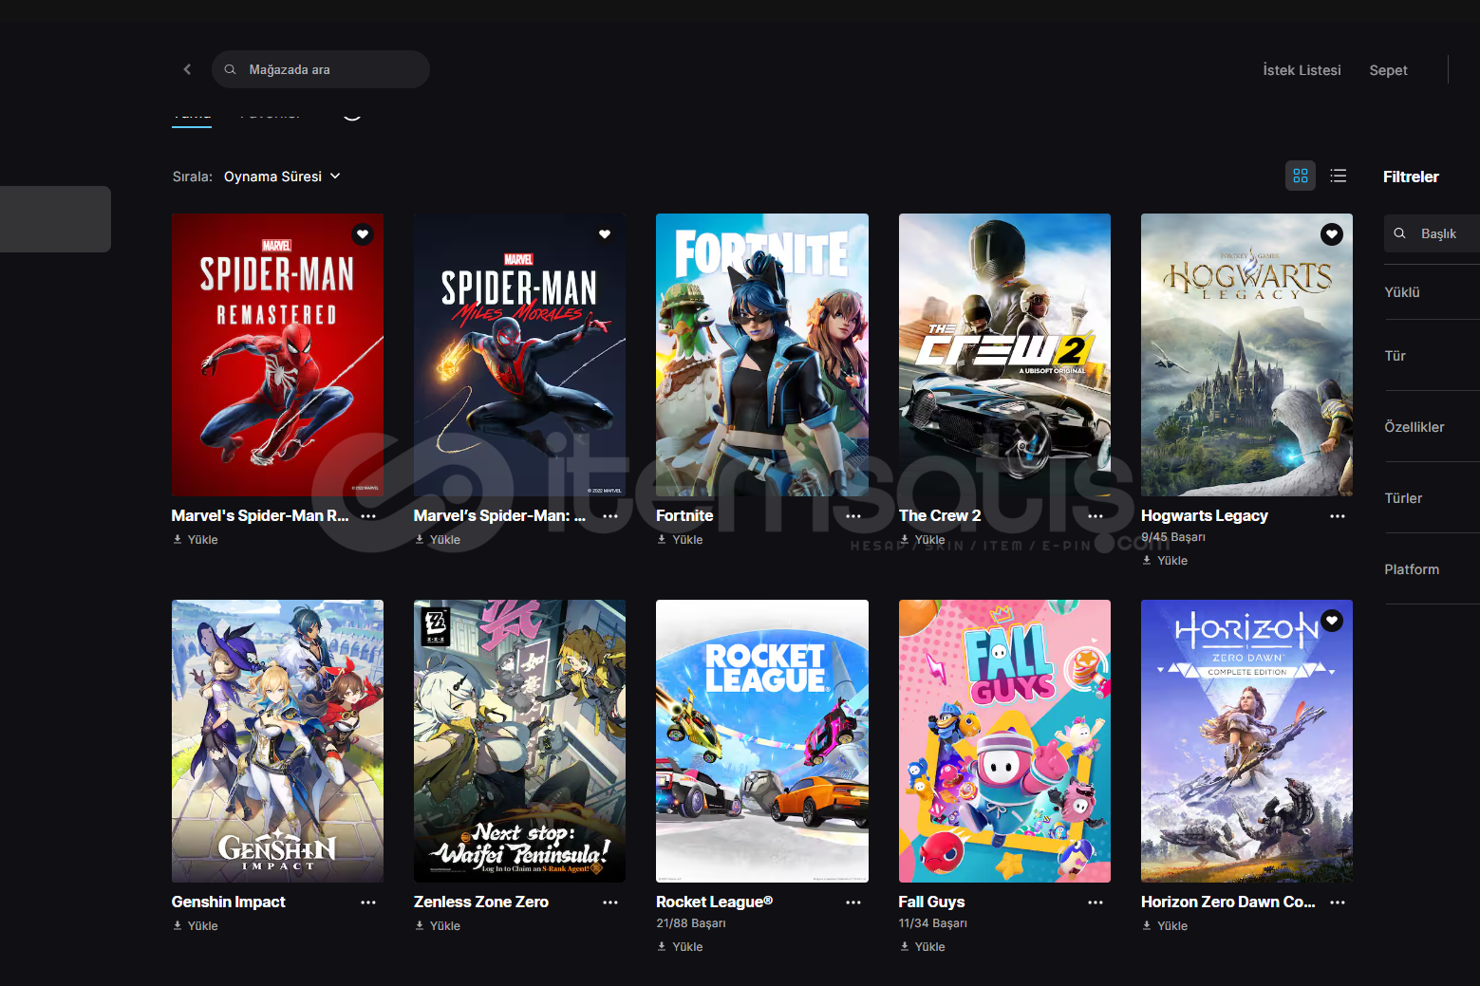This screenshot has width=1480, height=986.
Task: Click the "21/88 Başarı" achievements text
Action: tap(691, 923)
